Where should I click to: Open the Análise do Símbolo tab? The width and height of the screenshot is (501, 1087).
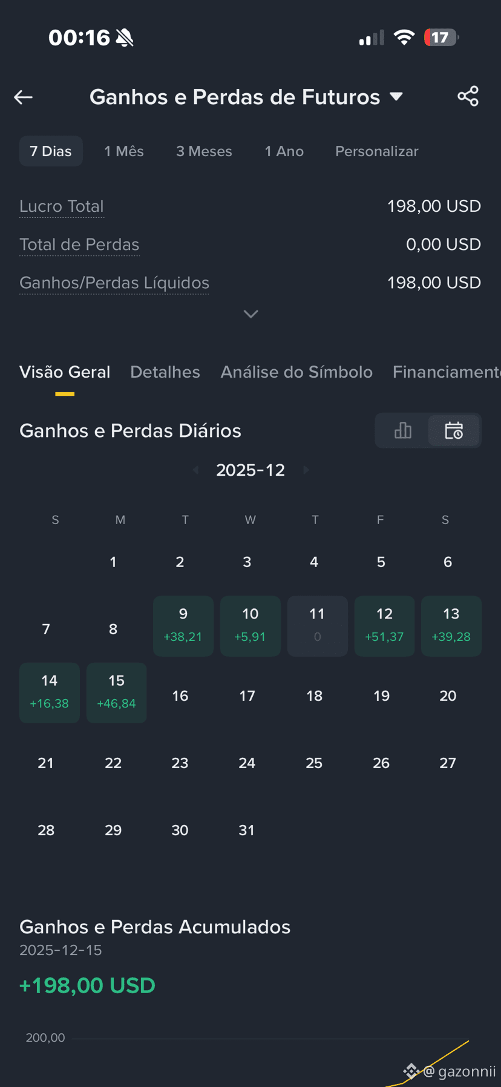(x=296, y=372)
